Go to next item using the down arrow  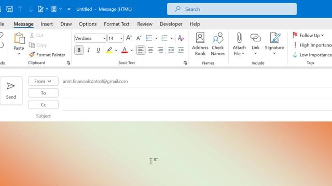tap(31, 9)
